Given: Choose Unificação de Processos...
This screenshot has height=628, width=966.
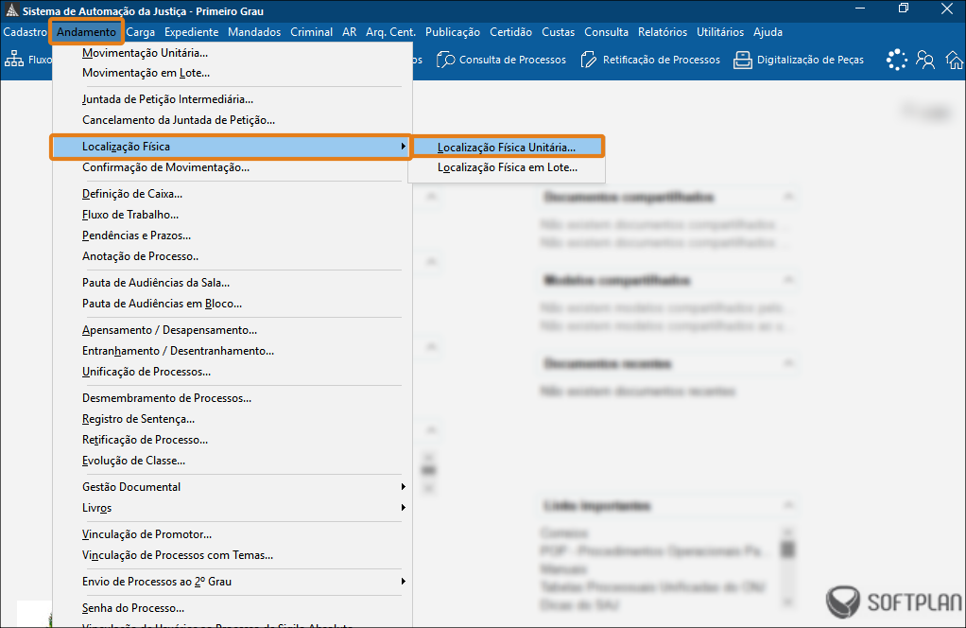Looking at the screenshot, I should pos(231,372).
